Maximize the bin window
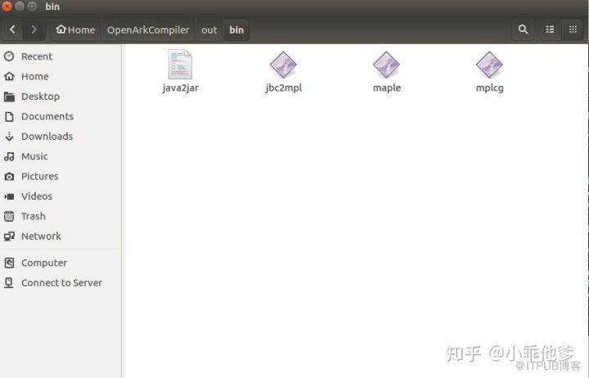This screenshot has height=378, width=589. point(32,6)
